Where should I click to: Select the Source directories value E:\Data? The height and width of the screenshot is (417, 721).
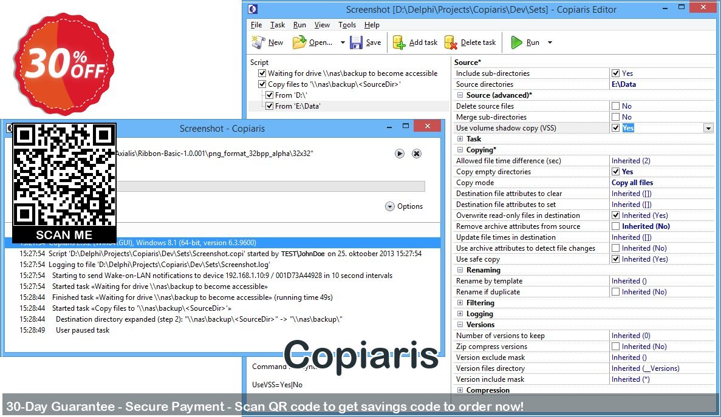pyautogui.click(x=624, y=84)
